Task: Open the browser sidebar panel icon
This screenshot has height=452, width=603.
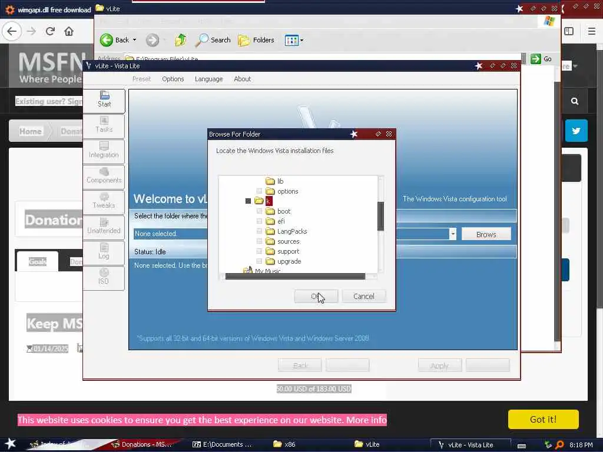Action: tap(569, 31)
